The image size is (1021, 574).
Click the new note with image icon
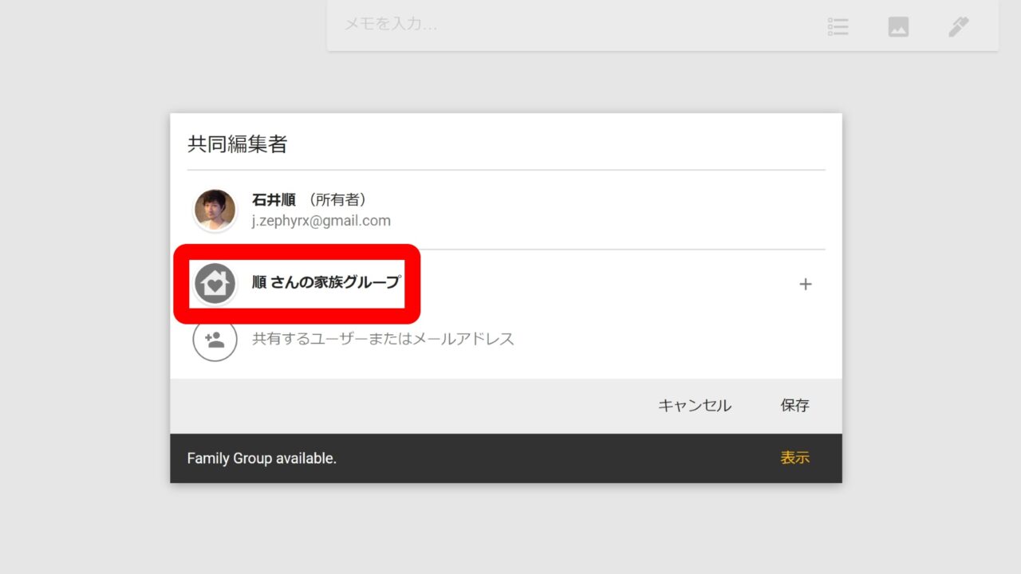click(898, 26)
